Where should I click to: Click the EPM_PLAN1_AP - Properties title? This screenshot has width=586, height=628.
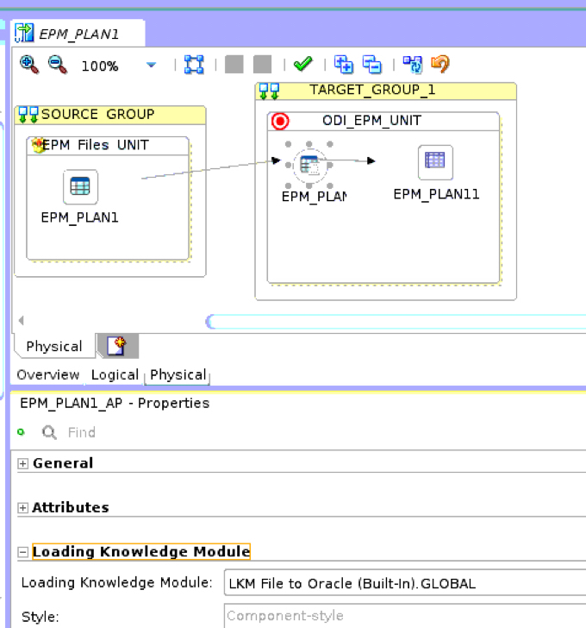(x=115, y=403)
